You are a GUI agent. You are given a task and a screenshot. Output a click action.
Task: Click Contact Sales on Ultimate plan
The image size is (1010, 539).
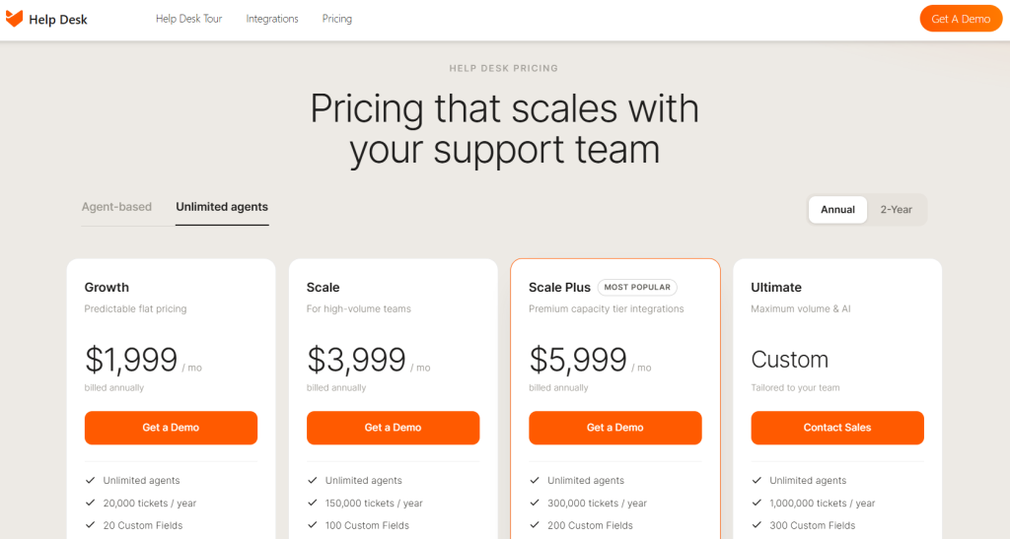coord(837,428)
